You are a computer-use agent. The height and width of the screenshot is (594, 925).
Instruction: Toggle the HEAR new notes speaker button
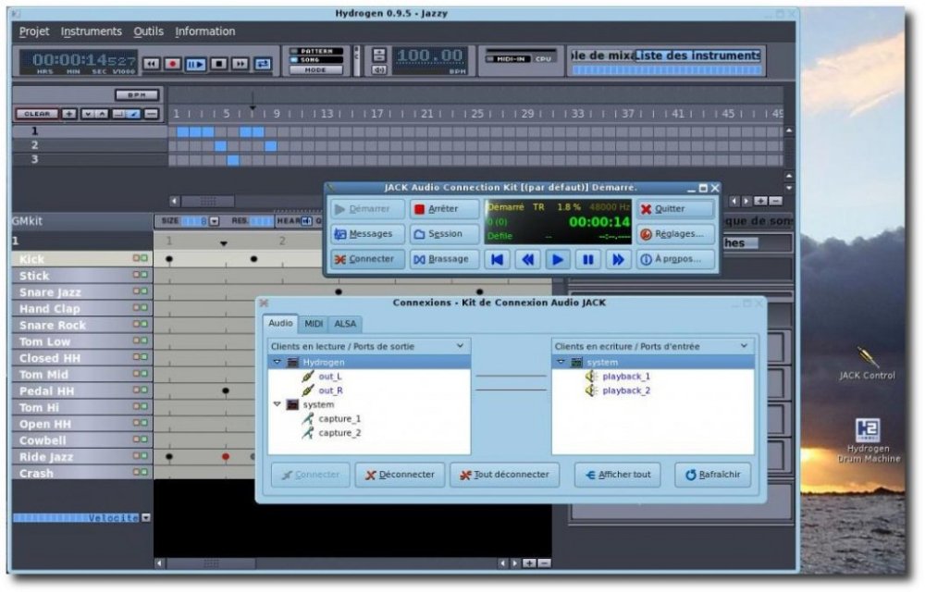click(x=307, y=221)
